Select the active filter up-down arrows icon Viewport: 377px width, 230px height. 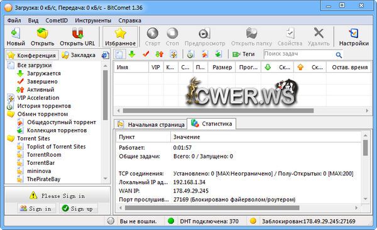[x=159, y=54]
